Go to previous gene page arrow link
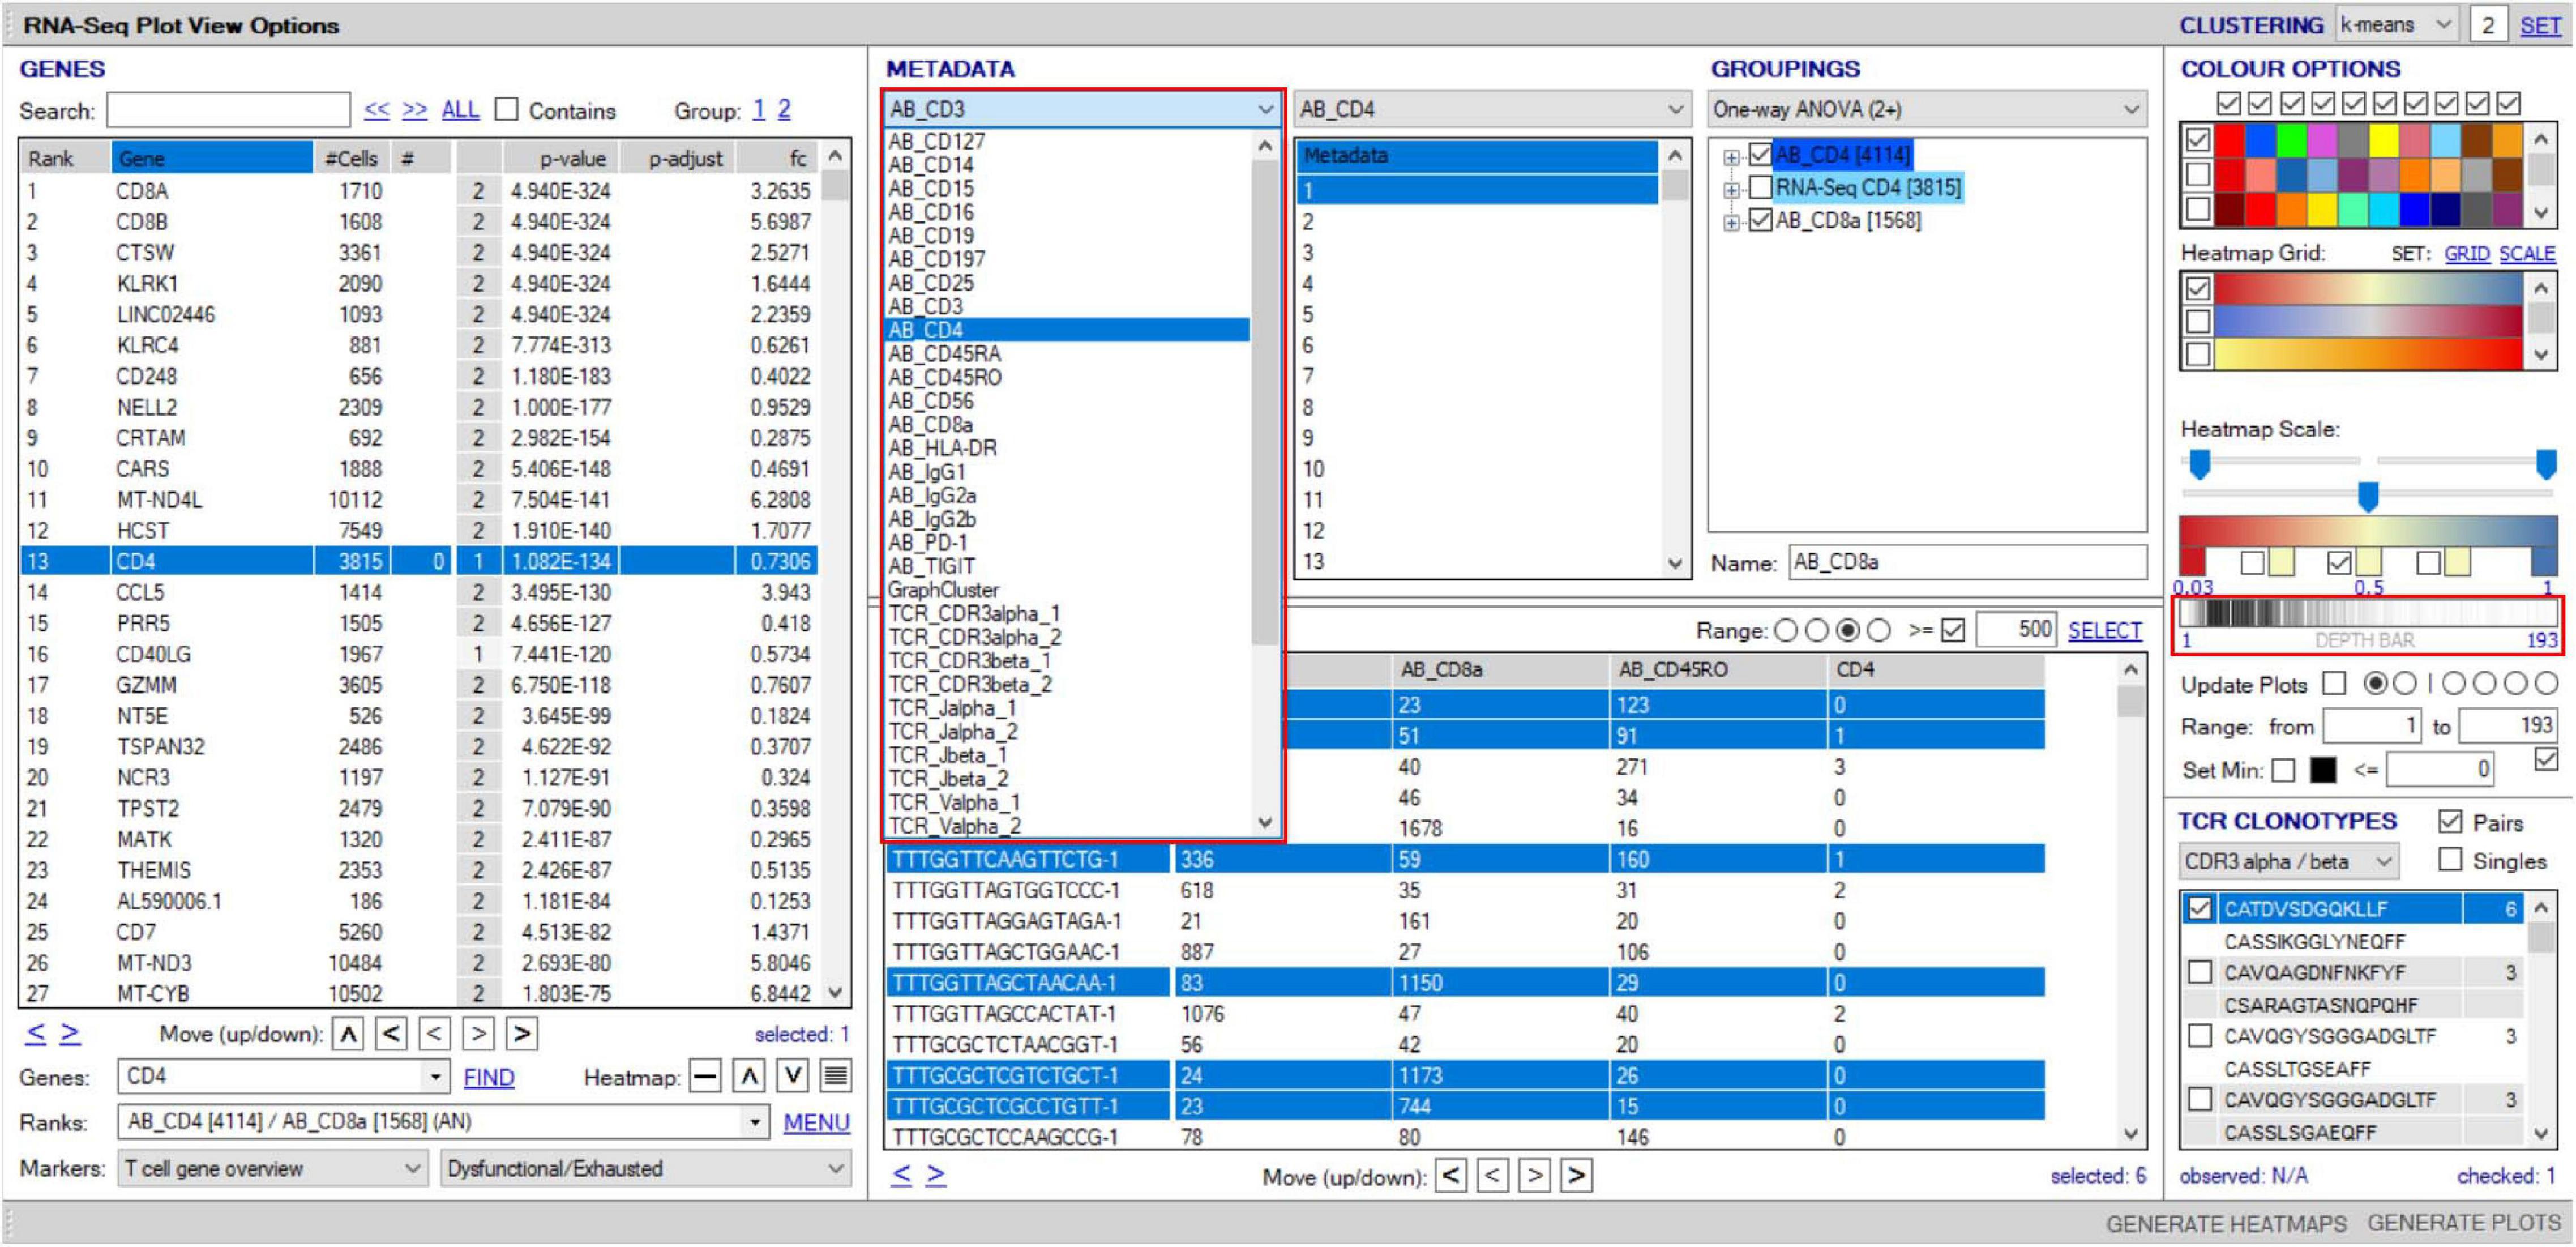This screenshot has height=1247, width=2576. pos(35,1033)
